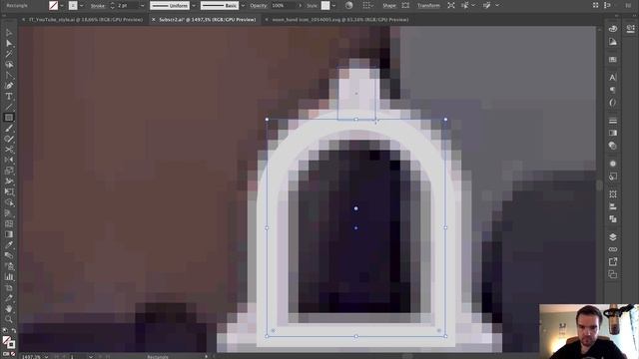Open the Uniform width profile dropdown
Image resolution: width=639 pixels, height=359 pixels.
[x=194, y=6]
